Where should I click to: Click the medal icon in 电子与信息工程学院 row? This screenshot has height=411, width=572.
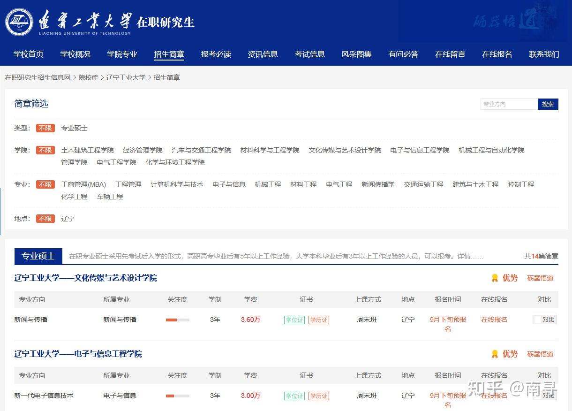click(x=495, y=354)
